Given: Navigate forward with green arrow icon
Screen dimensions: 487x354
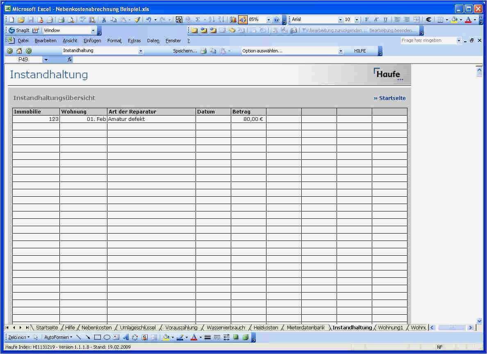Looking at the screenshot, I should 29,51.
